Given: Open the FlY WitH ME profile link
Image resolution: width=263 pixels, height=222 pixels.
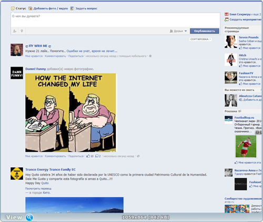Looking at the screenshot, I should click(x=38, y=46).
